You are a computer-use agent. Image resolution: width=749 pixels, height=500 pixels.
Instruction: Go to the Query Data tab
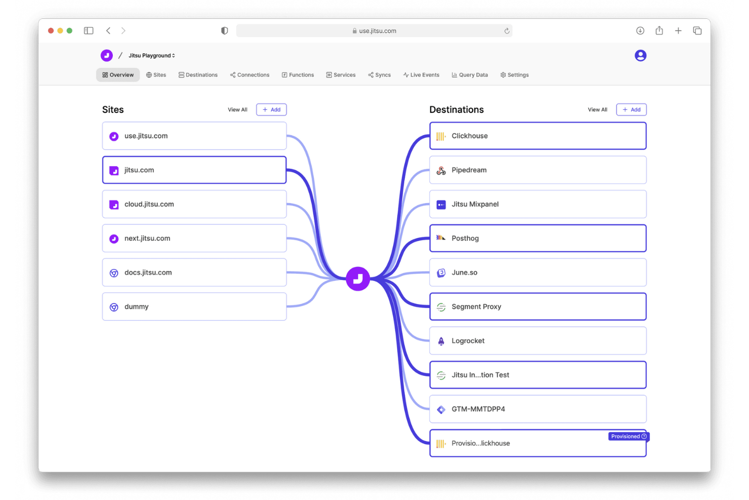click(x=470, y=75)
